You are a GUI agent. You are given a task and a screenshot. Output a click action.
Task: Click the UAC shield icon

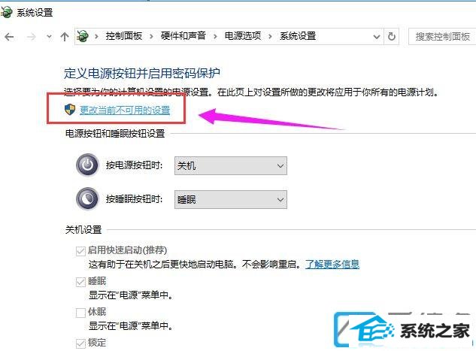point(70,110)
